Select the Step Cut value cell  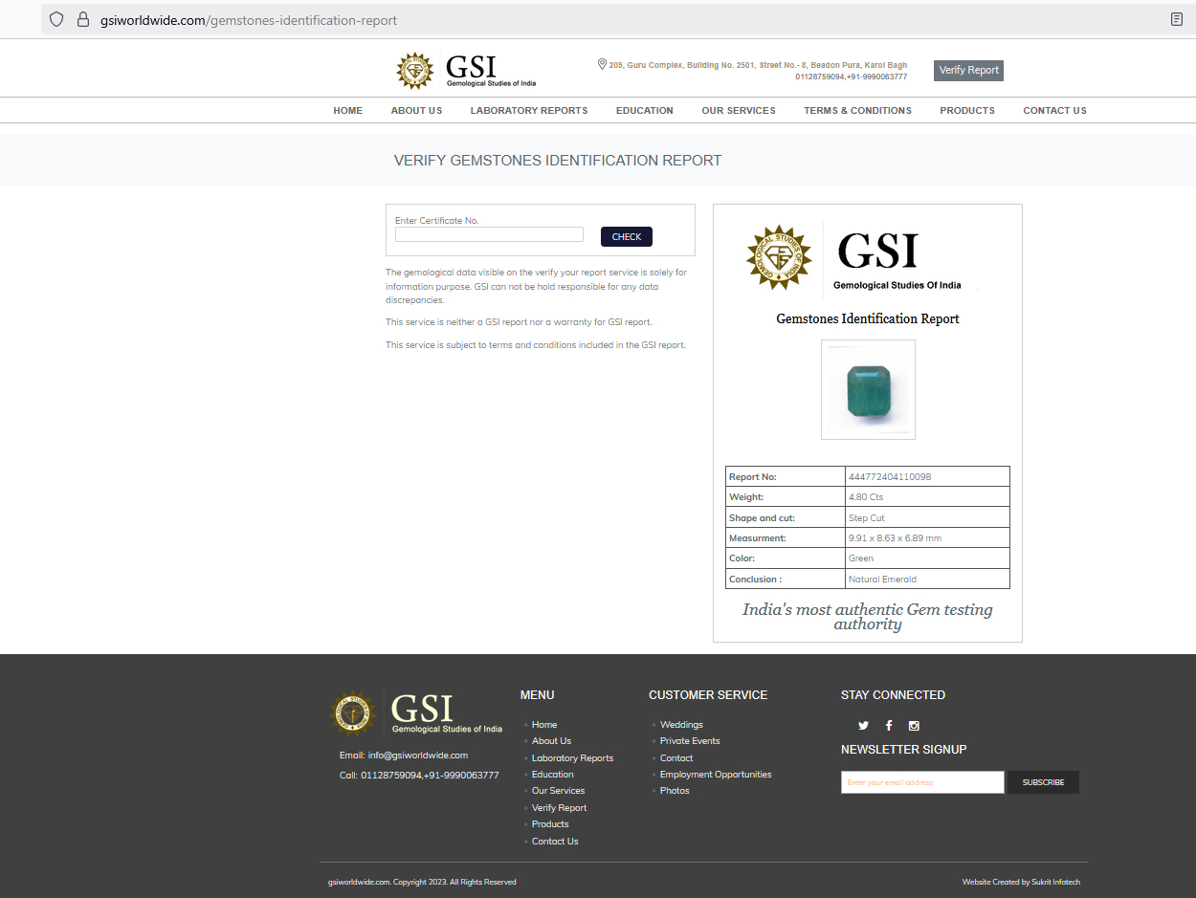click(927, 517)
